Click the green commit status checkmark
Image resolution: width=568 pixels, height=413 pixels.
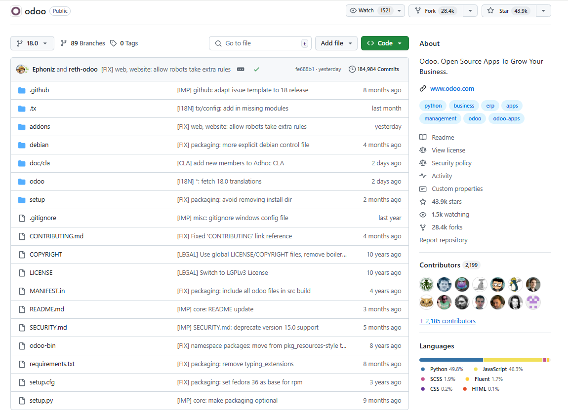coord(256,69)
